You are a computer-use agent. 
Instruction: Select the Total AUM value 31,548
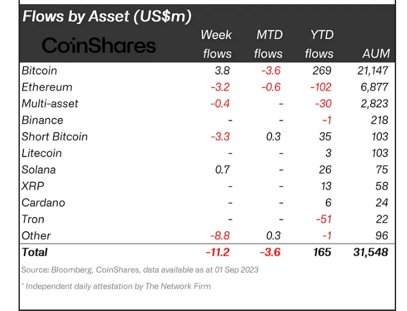click(370, 252)
